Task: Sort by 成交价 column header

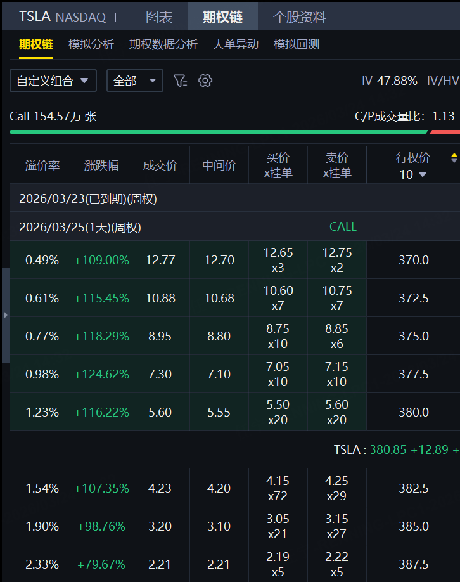Action: tap(160, 165)
